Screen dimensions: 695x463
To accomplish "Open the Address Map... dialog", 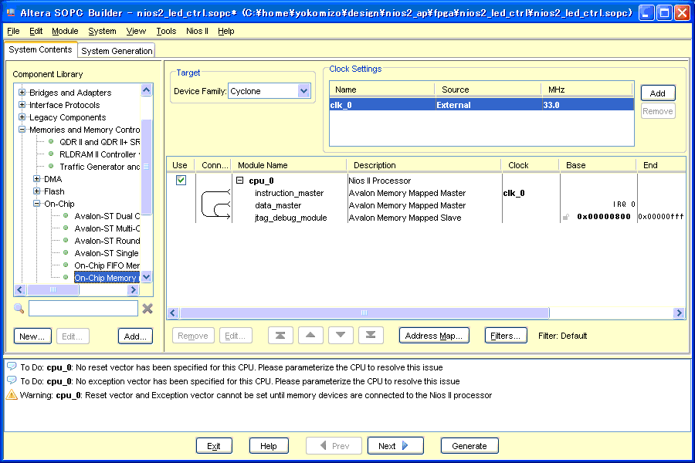I will tap(434, 336).
